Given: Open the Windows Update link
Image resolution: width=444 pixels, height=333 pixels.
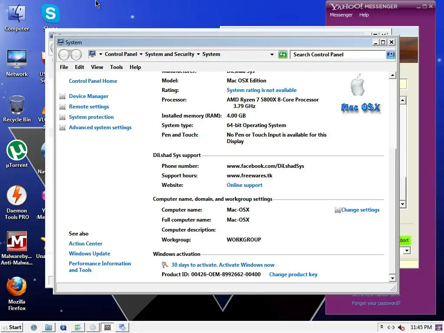Looking at the screenshot, I should (x=89, y=253).
